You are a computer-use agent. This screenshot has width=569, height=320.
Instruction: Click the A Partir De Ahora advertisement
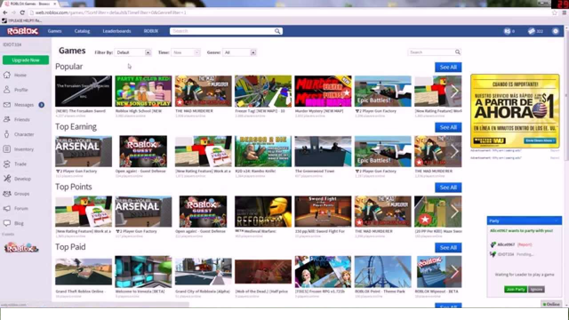[515, 111]
